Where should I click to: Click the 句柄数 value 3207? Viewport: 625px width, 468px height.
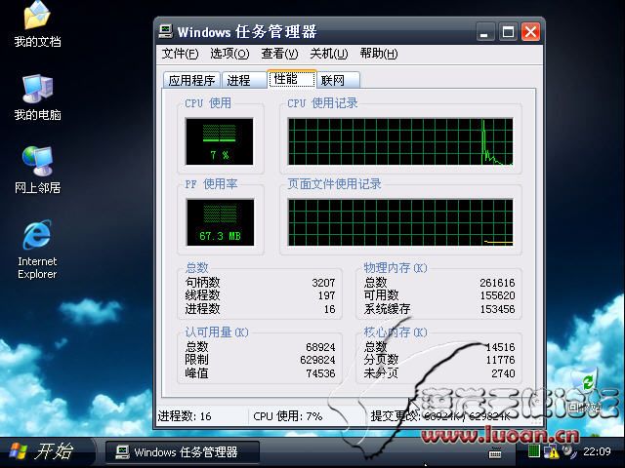click(x=323, y=283)
